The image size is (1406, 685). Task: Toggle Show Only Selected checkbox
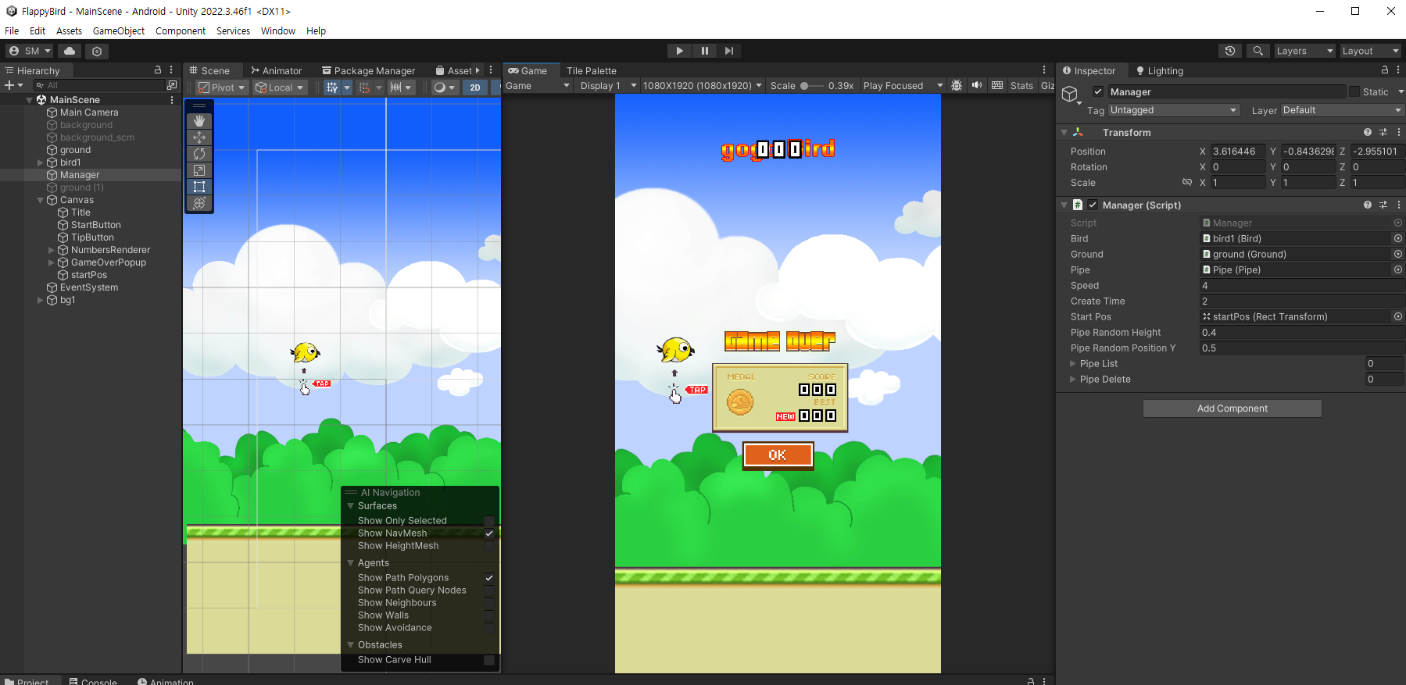pyautogui.click(x=489, y=521)
